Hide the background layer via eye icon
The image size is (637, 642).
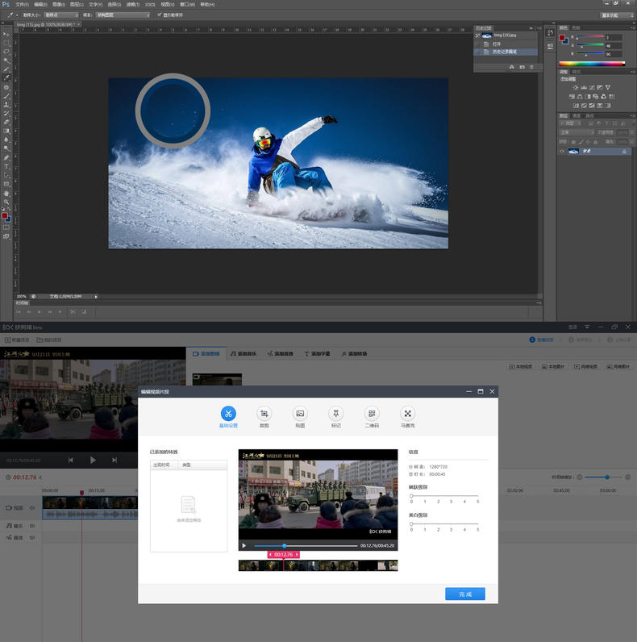click(x=562, y=151)
